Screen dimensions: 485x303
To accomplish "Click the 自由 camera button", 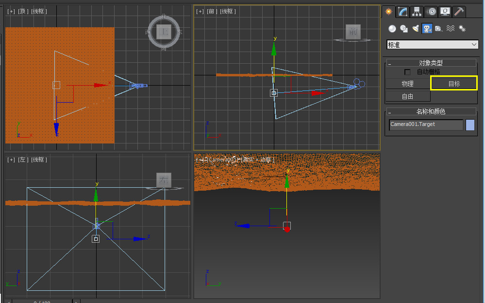I will (407, 96).
